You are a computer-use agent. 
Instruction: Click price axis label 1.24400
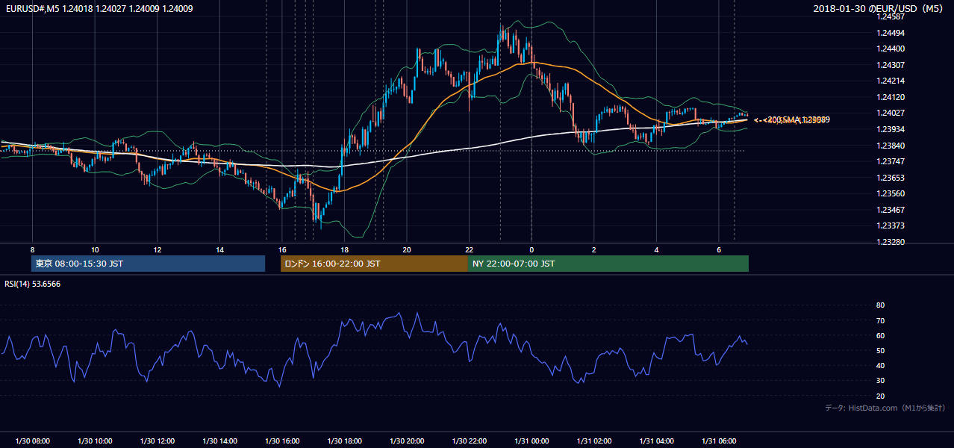tap(891, 49)
